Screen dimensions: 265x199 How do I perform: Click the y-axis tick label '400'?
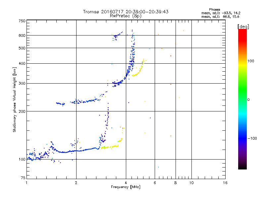click(x=22, y=64)
